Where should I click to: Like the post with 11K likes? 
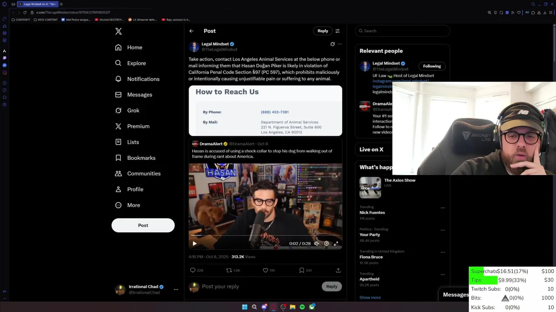[269, 270]
